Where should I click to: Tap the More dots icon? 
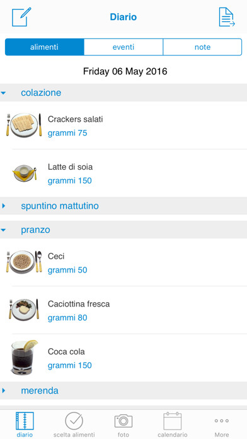(x=222, y=421)
